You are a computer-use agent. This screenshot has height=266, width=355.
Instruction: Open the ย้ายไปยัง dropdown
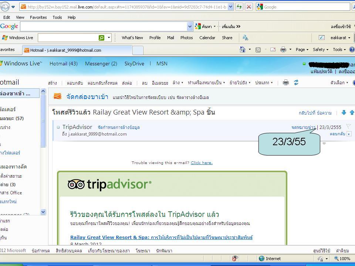pyautogui.click(x=240, y=83)
